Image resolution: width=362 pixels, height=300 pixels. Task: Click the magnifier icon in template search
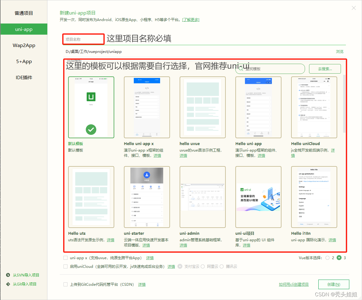click(x=241, y=69)
